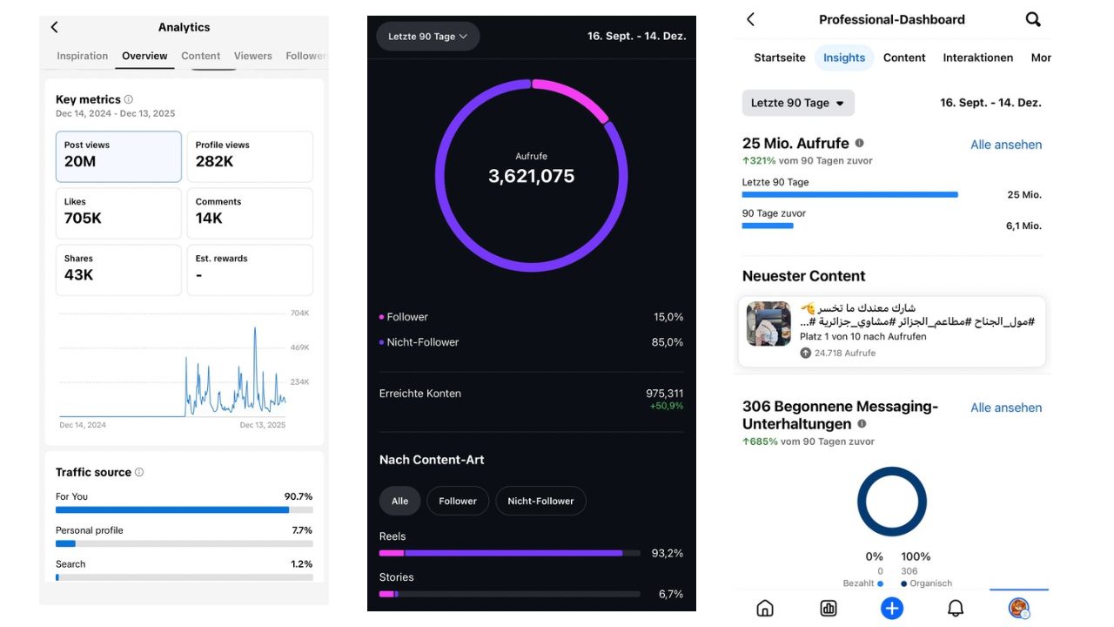Open the Viewers tab in Analytics
This screenshot has height=627, width=1114.
tap(252, 56)
